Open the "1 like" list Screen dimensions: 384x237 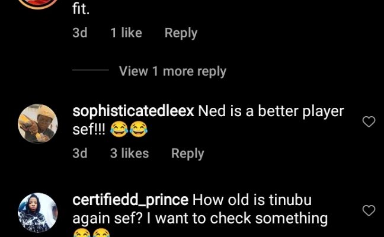tap(126, 34)
